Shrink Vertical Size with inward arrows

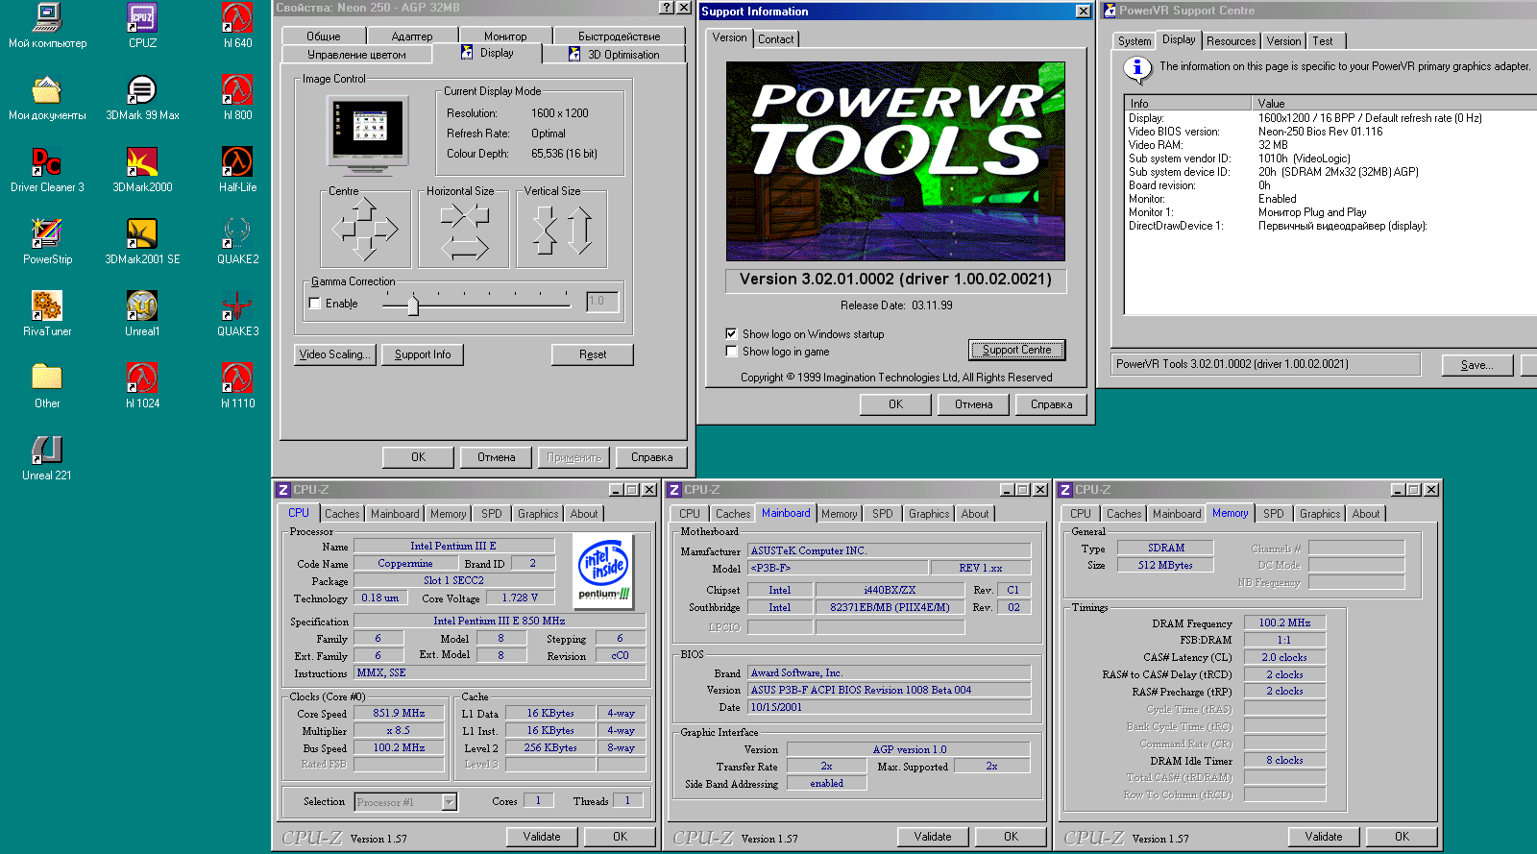(x=545, y=232)
